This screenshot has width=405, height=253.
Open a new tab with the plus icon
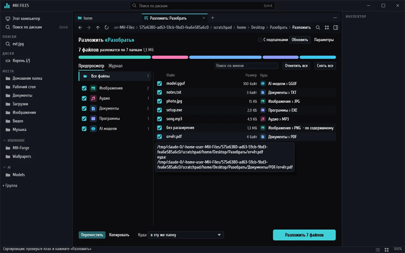pyautogui.click(x=213, y=18)
